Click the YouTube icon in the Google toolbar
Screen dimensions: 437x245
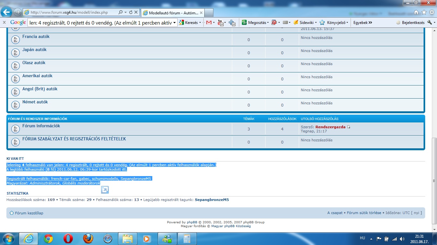coord(220,23)
